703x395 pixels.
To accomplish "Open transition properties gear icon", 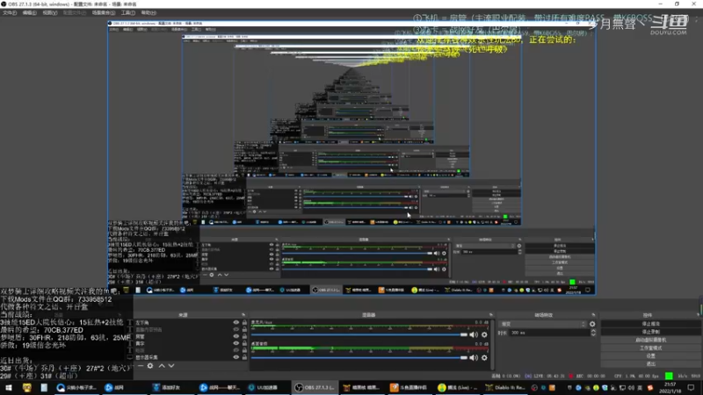I will click(592, 324).
